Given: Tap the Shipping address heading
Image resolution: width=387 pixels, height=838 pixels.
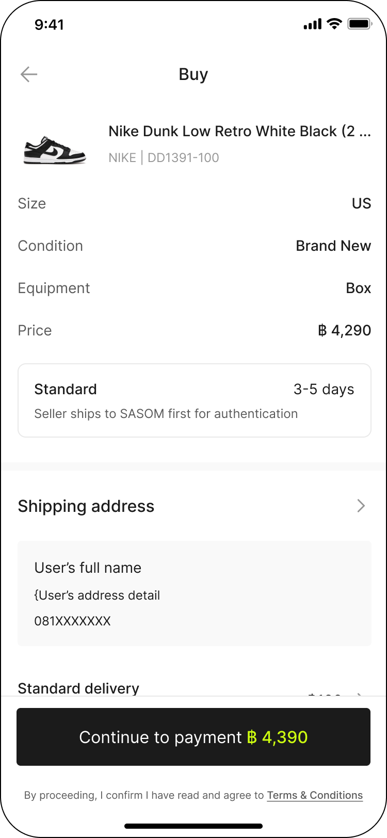Looking at the screenshot, I should [86, 506].
